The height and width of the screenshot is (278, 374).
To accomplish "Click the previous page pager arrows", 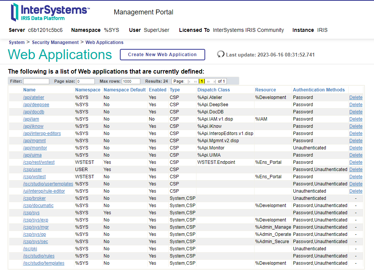I will [x=195, y=81].
